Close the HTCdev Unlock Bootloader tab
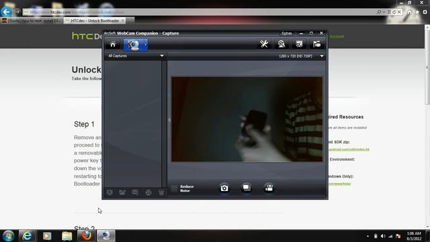 [x=122, y=21]
